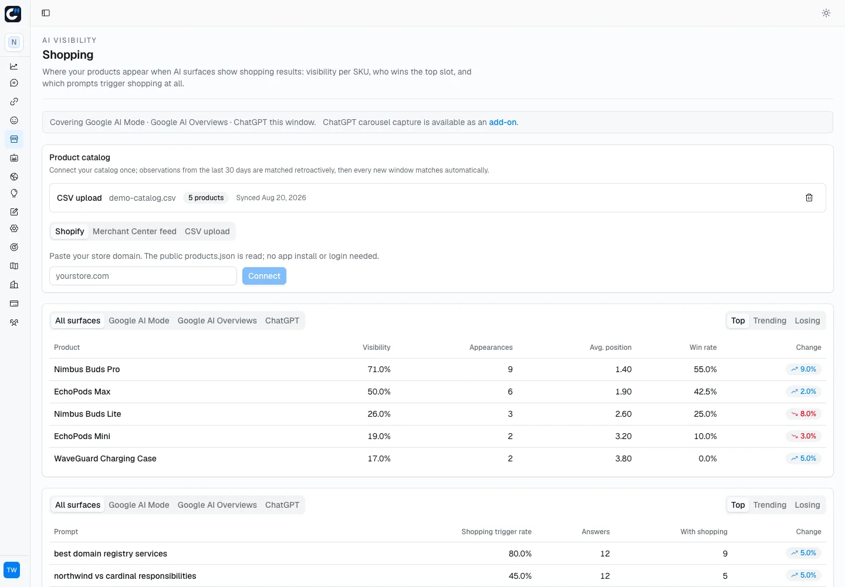Click the Avg. position column header
Screen dimensions: 845x587
coord(610,348)
